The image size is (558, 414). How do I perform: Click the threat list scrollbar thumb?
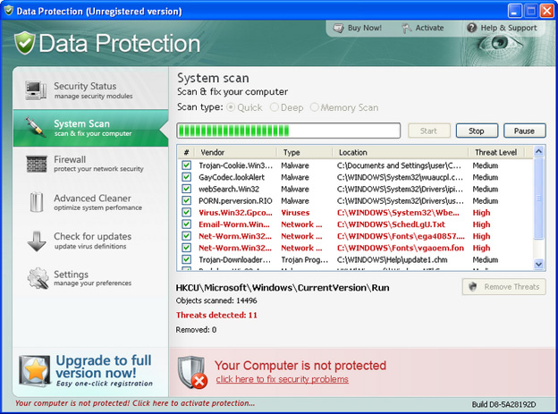click(539, 199)
